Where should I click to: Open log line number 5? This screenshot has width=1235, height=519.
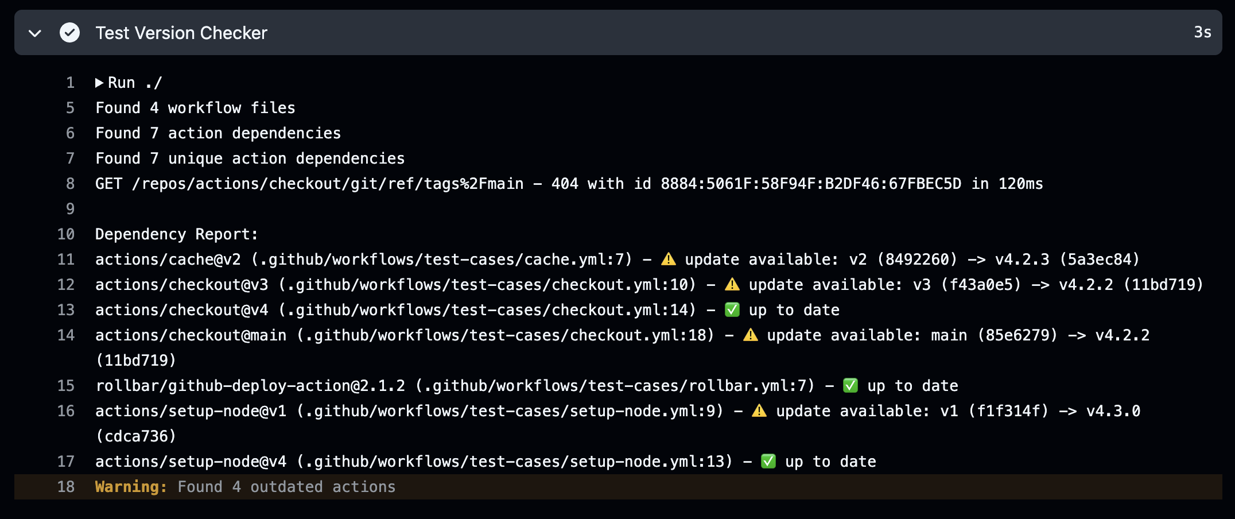[70, 108]
